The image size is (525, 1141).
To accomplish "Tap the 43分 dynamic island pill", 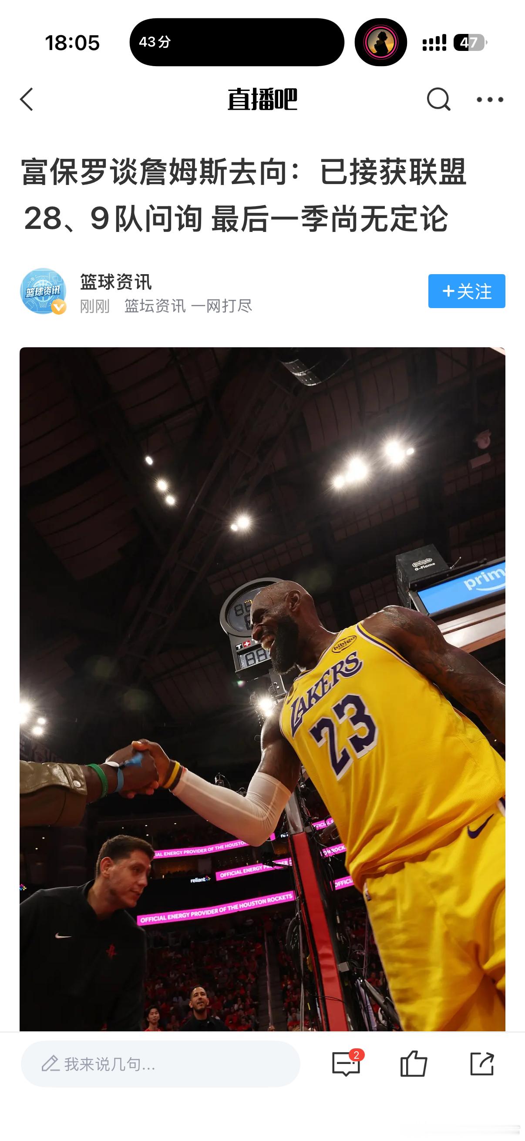I will [x=237, y=42].
